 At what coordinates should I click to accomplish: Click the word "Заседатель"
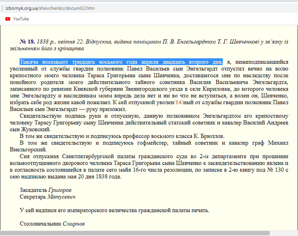pyautogui.click(x=33, y=190)
